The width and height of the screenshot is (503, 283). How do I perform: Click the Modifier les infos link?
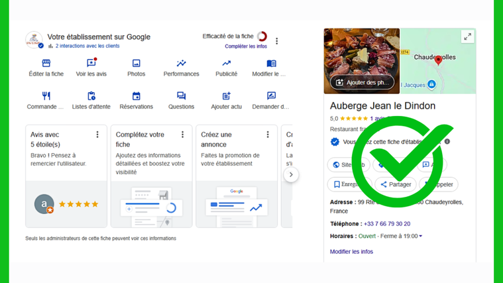click(x=351, y=252)
